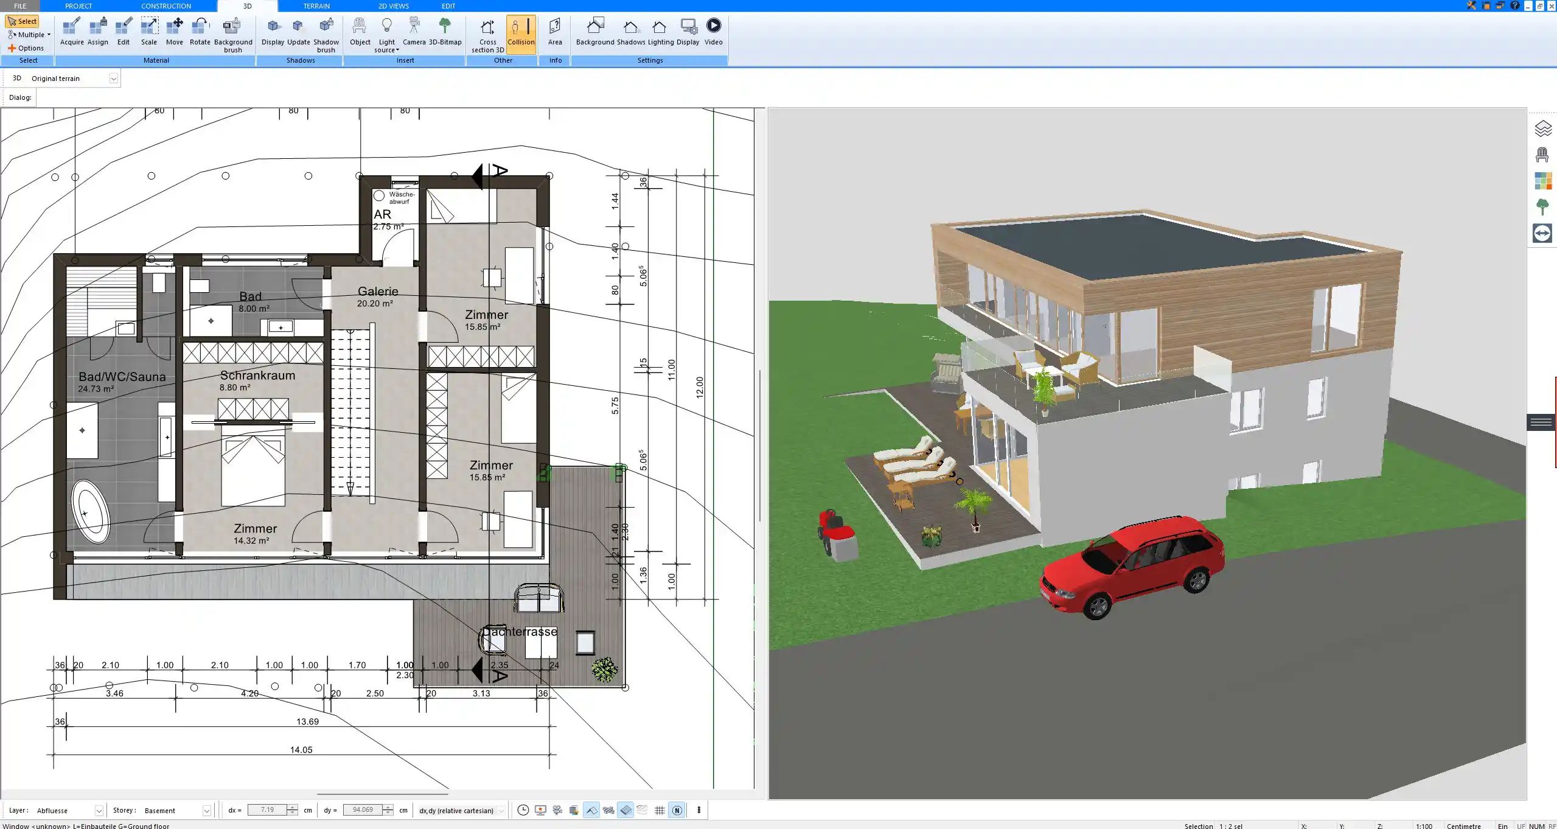Switch to the TERRAIN tab
The width and height of the screenshot is (1557, 829).
[x=316, y=5]
